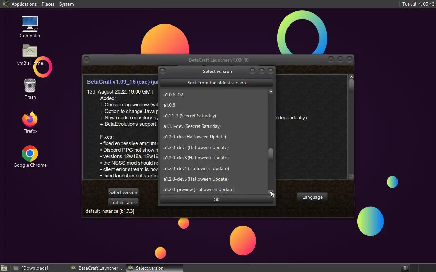Click Sort: from the oldest version button

[217, 83]
